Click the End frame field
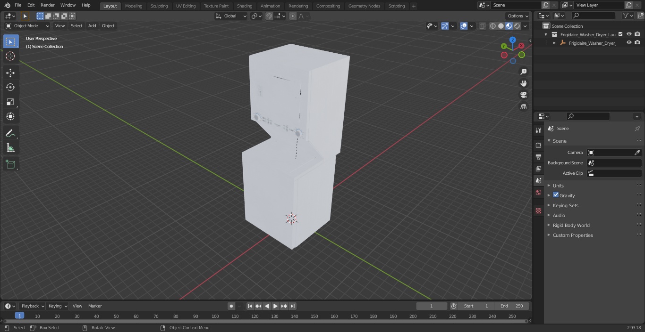 click(x=512, y=306)
